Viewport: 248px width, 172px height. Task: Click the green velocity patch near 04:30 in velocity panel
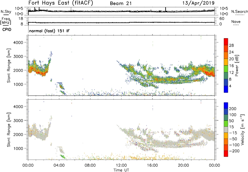63,156
